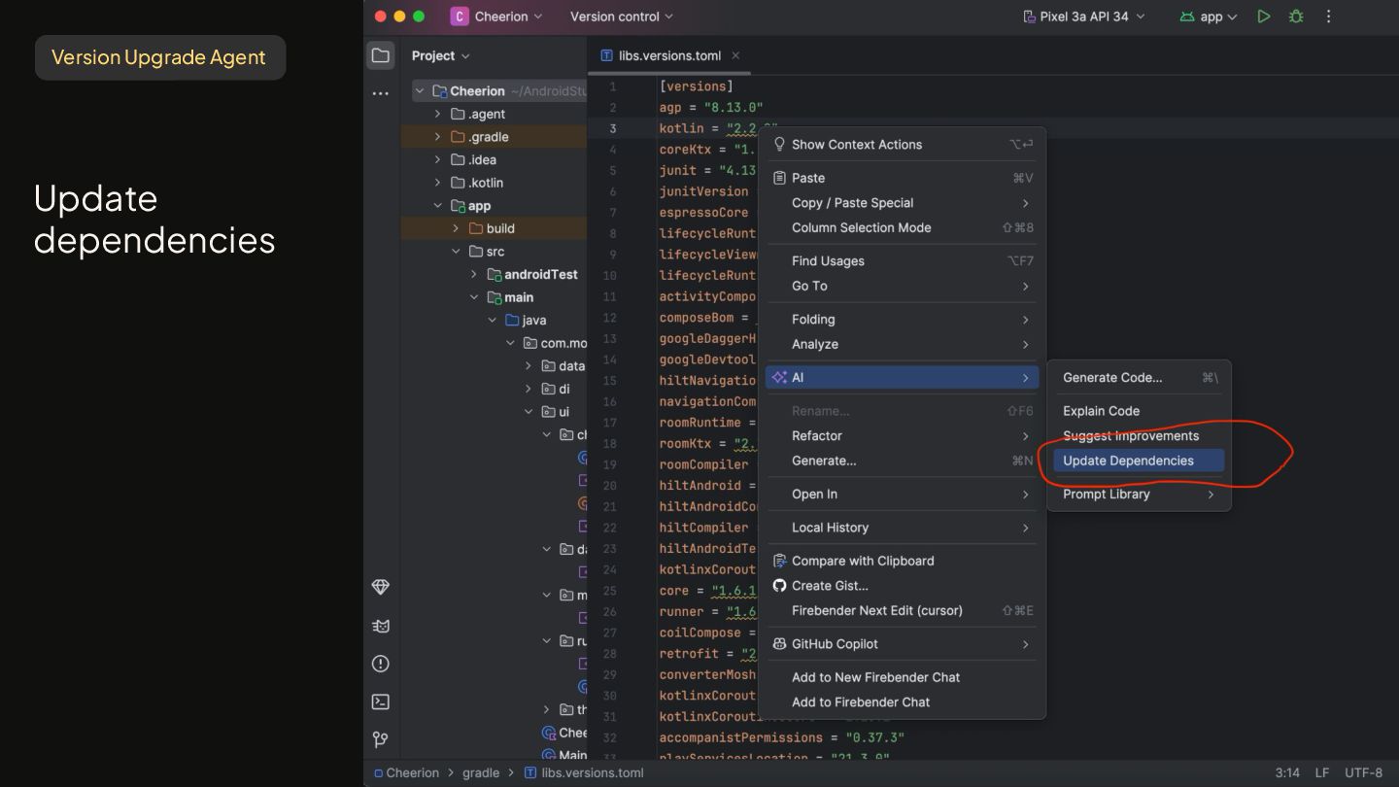Viewport: 1399px width, 787px height.
Task: Click the green Run app button
Action: pos(1263,17)
